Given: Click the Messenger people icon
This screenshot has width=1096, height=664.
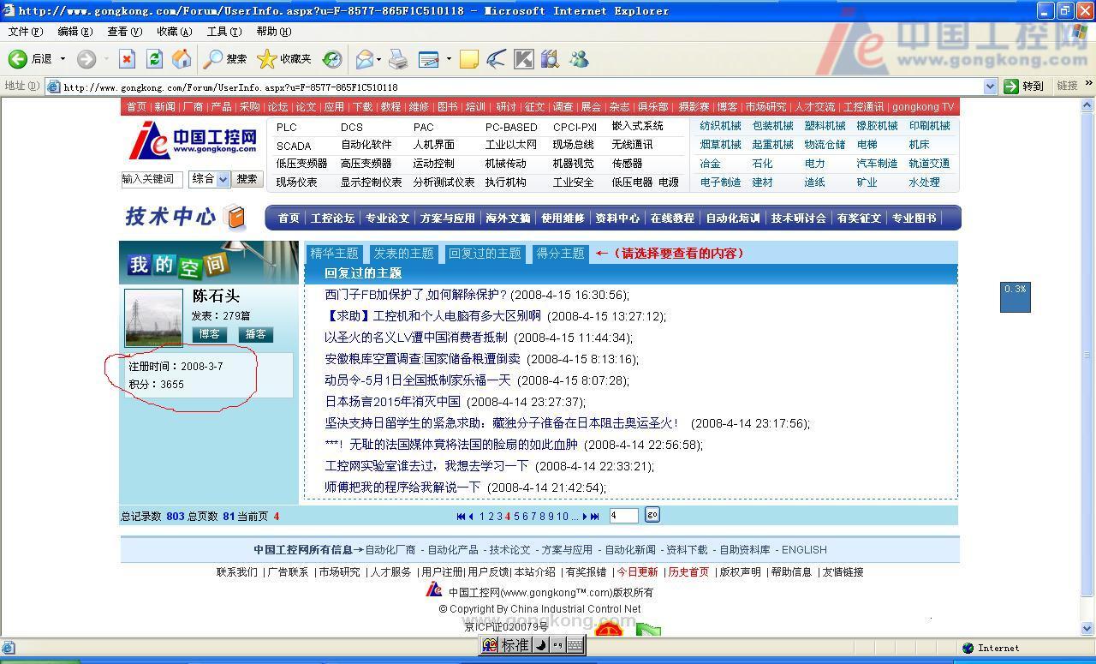Looking at the screenshot, I should (579, 59).
